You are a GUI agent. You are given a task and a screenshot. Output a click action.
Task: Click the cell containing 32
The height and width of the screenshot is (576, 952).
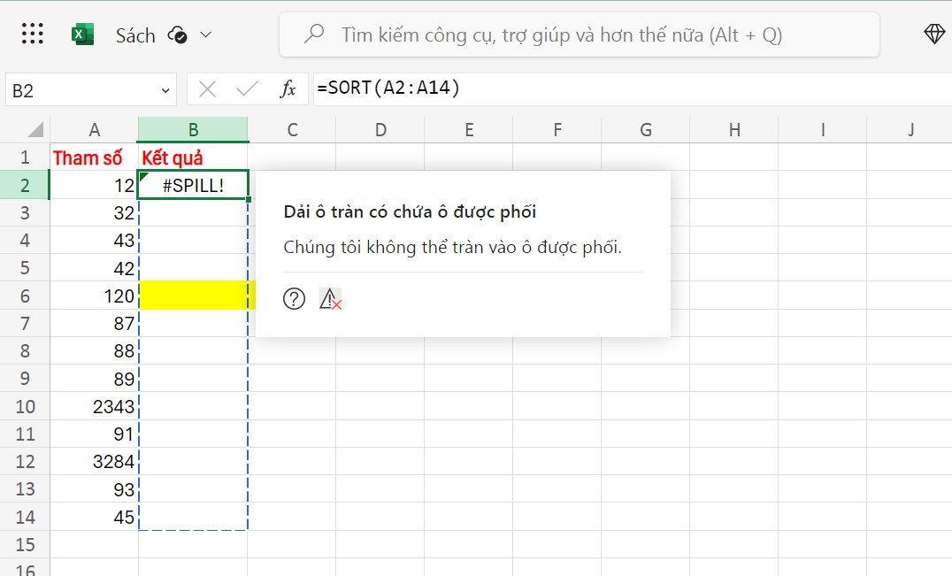pyautogui.click(x=94, y=212)
